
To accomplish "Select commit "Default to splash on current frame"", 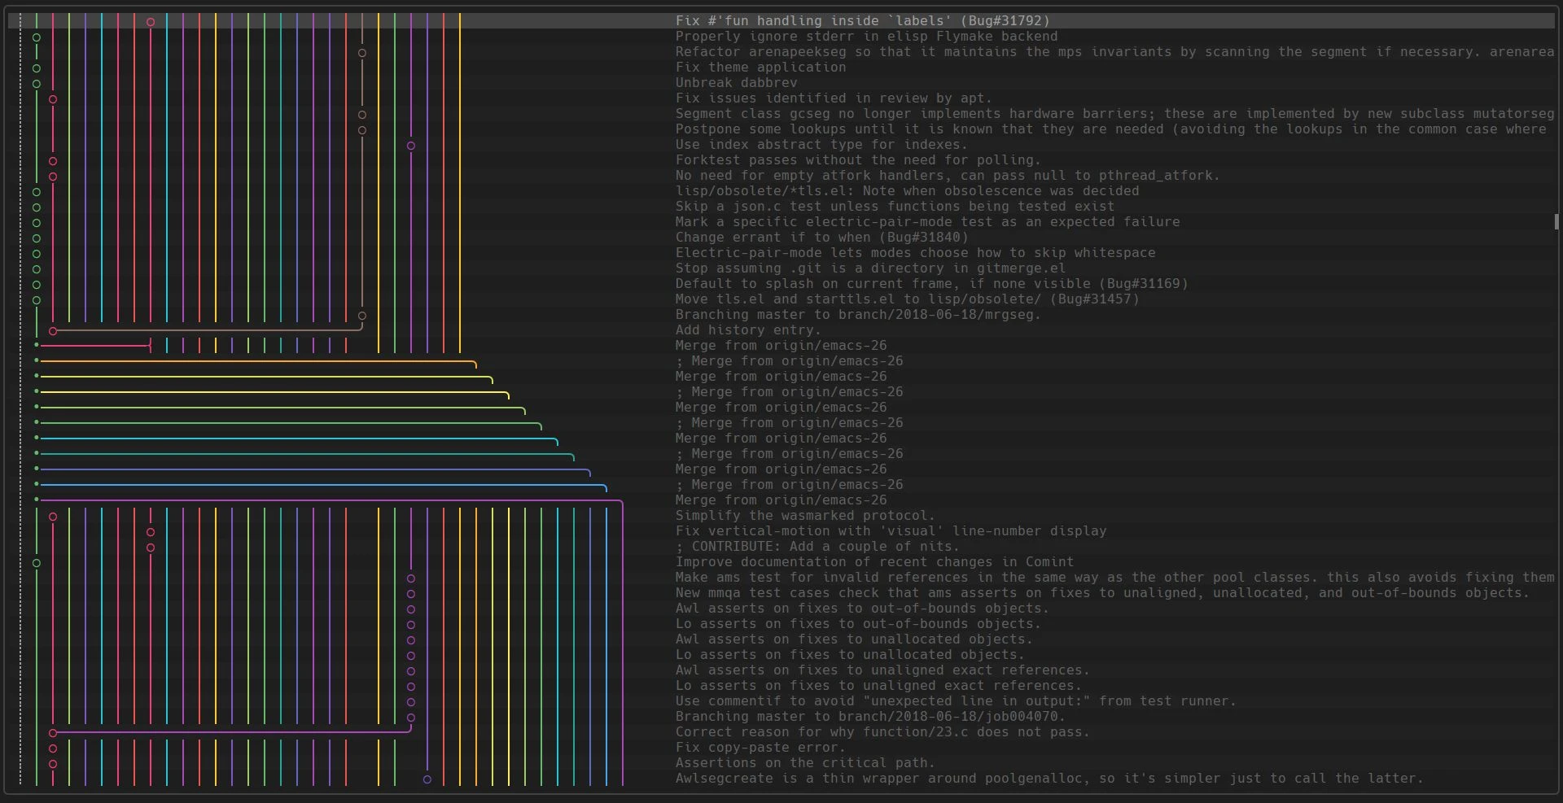I will coord(931,284).
